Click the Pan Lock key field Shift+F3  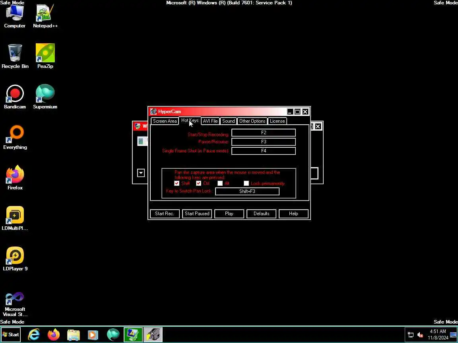247,191
